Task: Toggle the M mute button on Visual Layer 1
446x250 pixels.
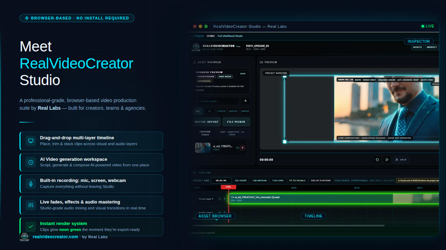Action: (220, 199)
